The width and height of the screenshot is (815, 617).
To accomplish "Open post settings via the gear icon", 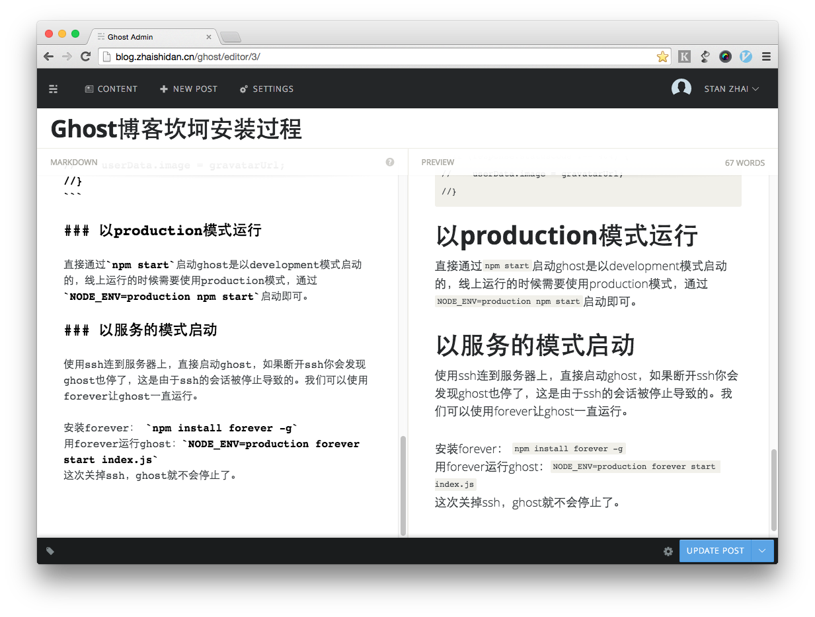I will (668, 551).
